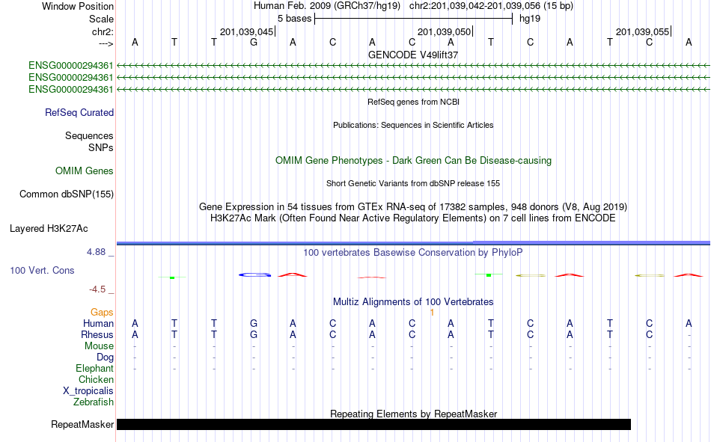
Task: Click the 100 vertebrates Basewise Conservation by PhyloP title
Action: click(x=413, y=253)
